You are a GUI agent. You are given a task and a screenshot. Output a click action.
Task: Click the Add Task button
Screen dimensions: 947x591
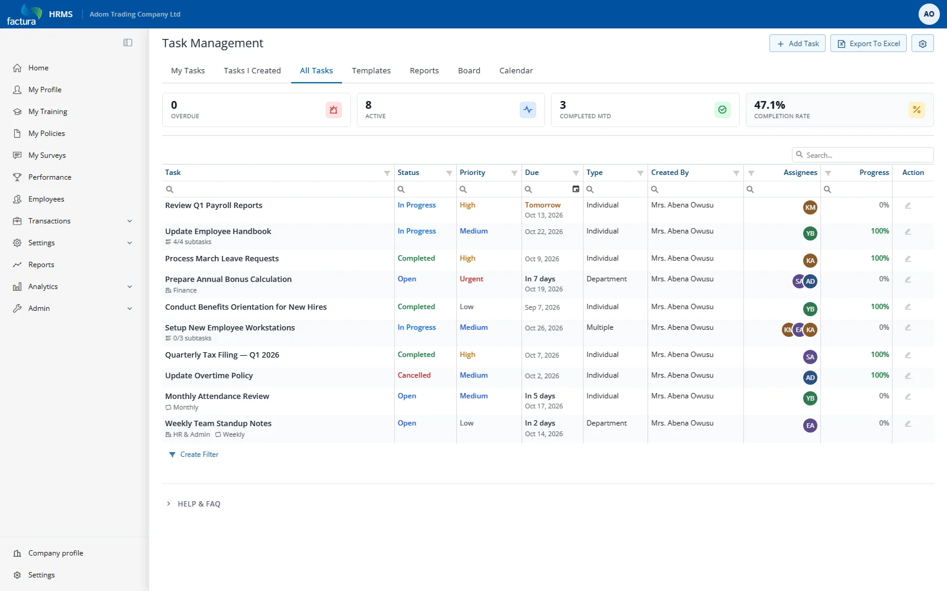pos(797,44)
